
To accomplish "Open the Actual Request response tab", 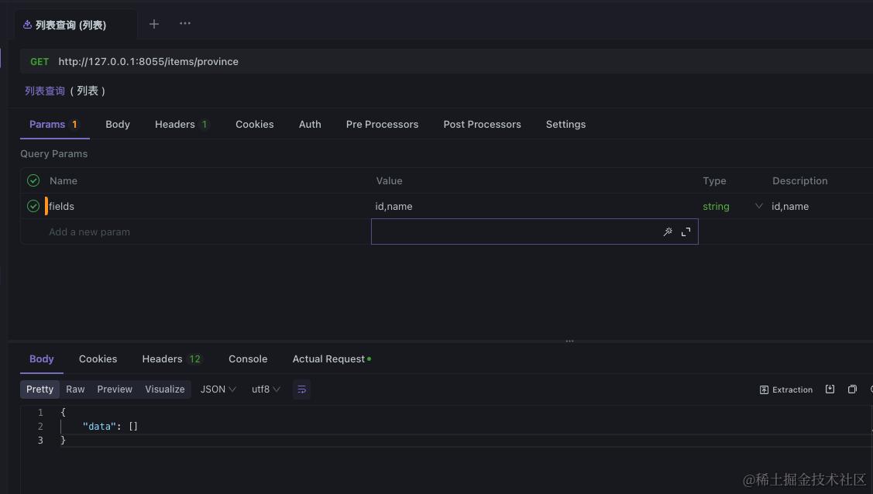I will click(x=331, y=359).
